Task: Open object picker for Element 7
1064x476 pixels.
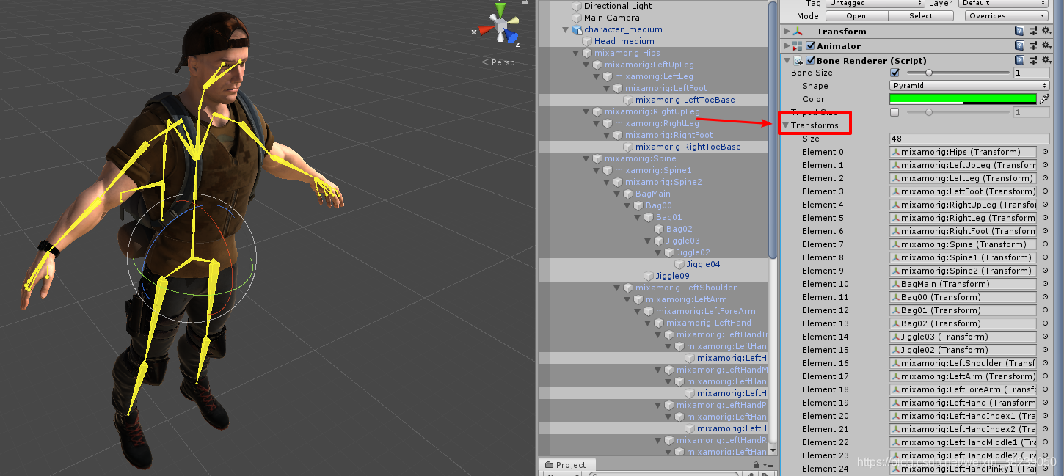Action: pyautogui.click(x=1044, y=244)
